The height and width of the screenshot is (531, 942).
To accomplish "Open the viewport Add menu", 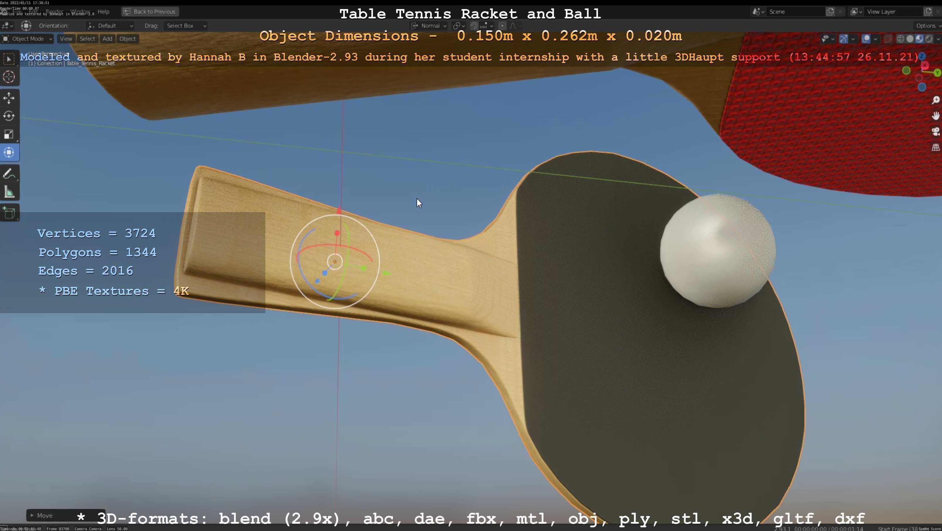I will coord(107,39).
